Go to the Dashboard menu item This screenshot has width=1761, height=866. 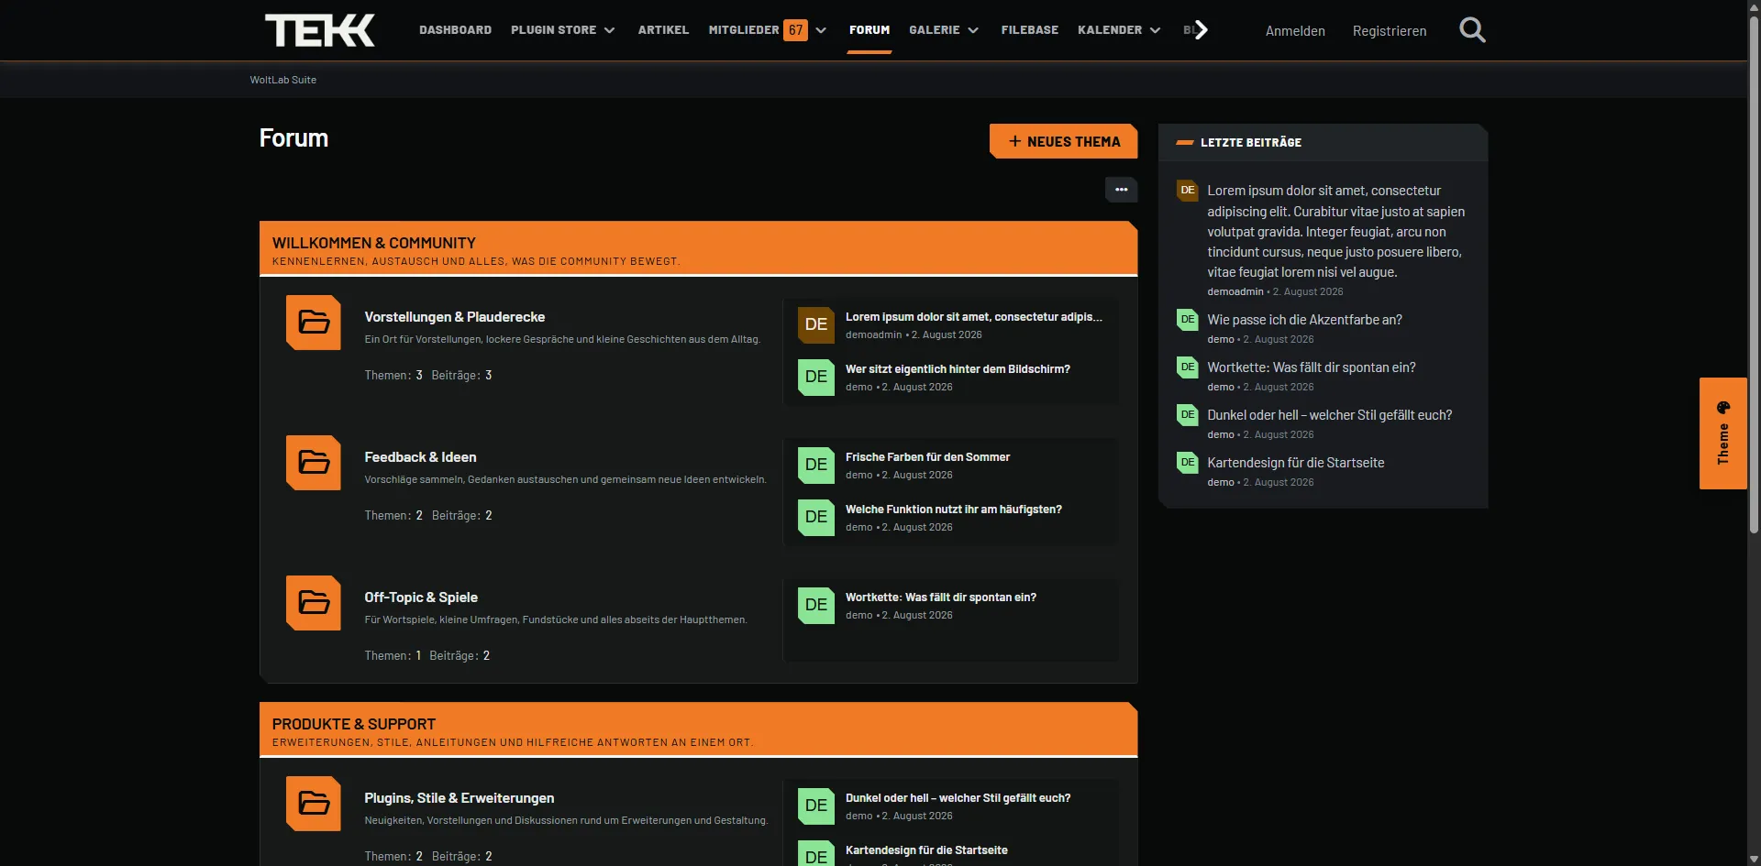click(455, 30)
